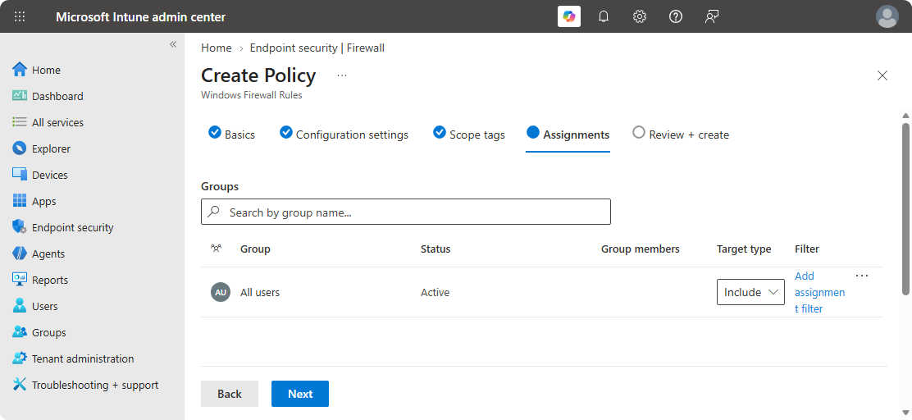
Task: Open Devices from the sidebar label
Action: pos(50,175)
